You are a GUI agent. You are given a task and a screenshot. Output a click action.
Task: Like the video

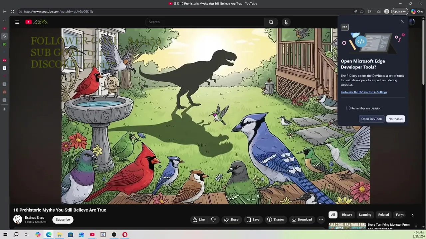point(199,219)
